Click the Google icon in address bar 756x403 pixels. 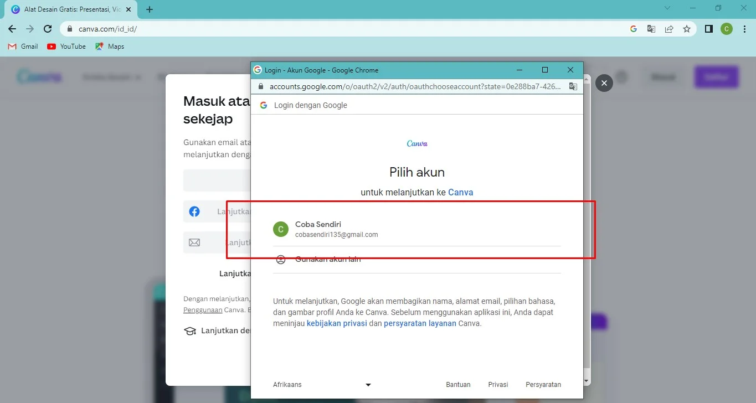[x=634, y=29]
